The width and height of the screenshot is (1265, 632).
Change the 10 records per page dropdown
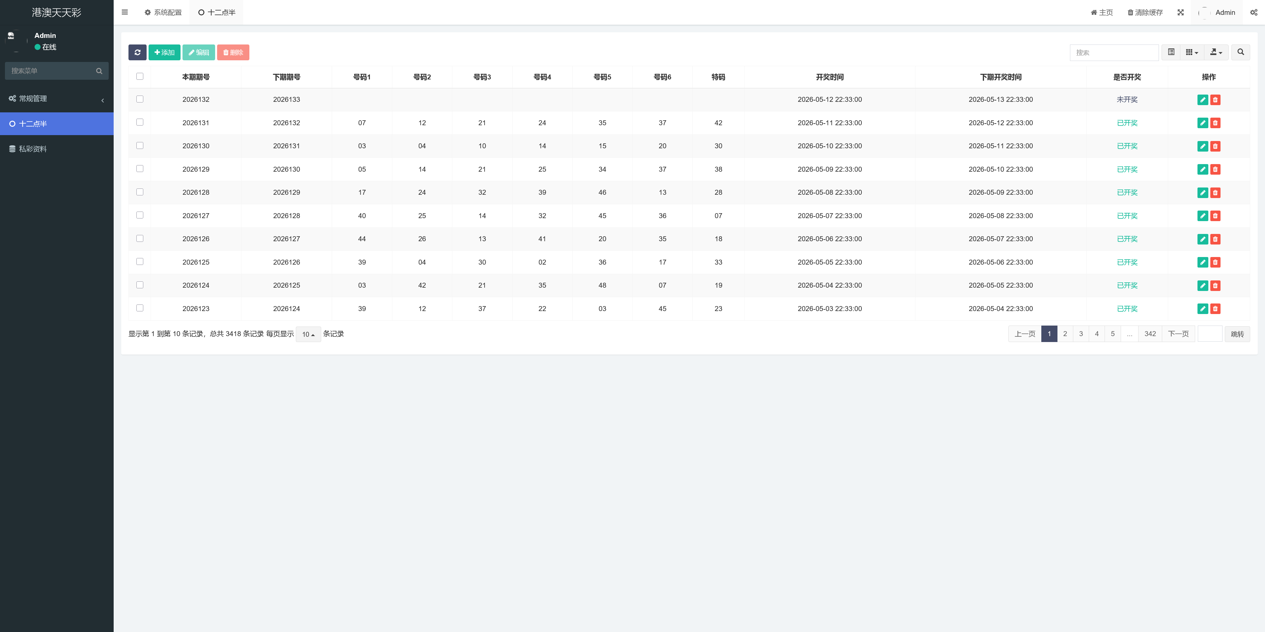point(308,334)
